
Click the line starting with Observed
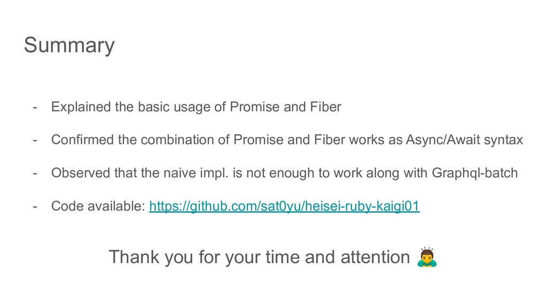pyautogui.click(x=284, y=173)
